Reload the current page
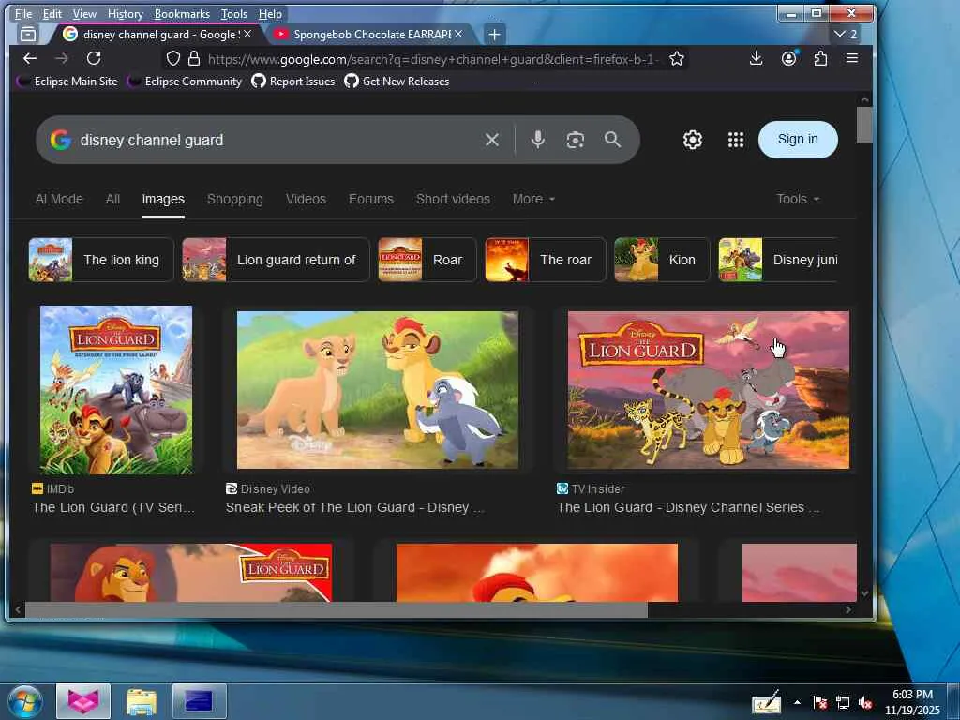960x720 pixels. (94, 59)
